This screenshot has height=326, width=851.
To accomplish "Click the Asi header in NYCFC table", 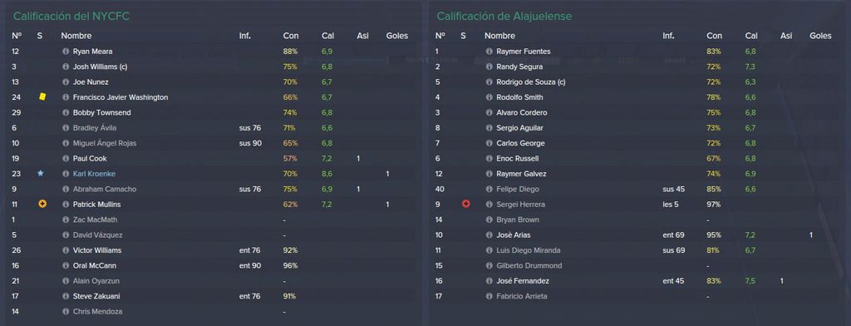I will (362, 36).
